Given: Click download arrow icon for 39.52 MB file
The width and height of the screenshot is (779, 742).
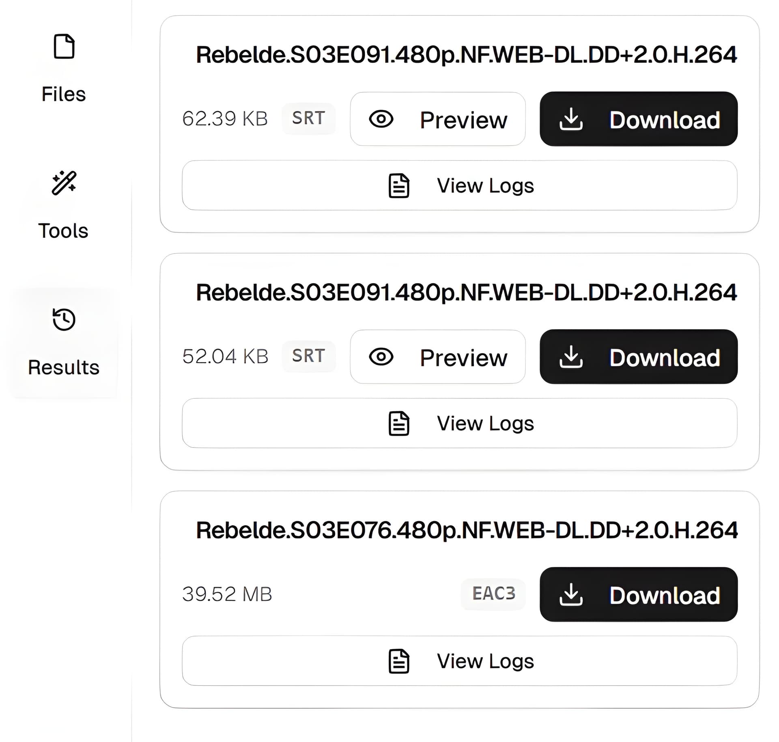Looking at the screenshot, I should pyautogui.click(x=571, y=594).
